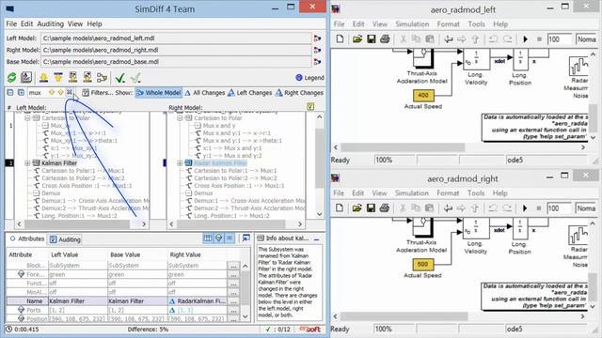The image size is (602, 338).
Task: Show Right Changes only
Action: coord(299,93)
